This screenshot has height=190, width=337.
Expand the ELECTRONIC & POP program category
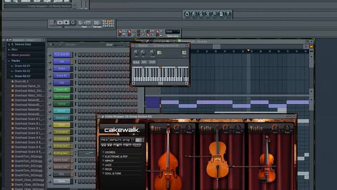pos(103,157)
